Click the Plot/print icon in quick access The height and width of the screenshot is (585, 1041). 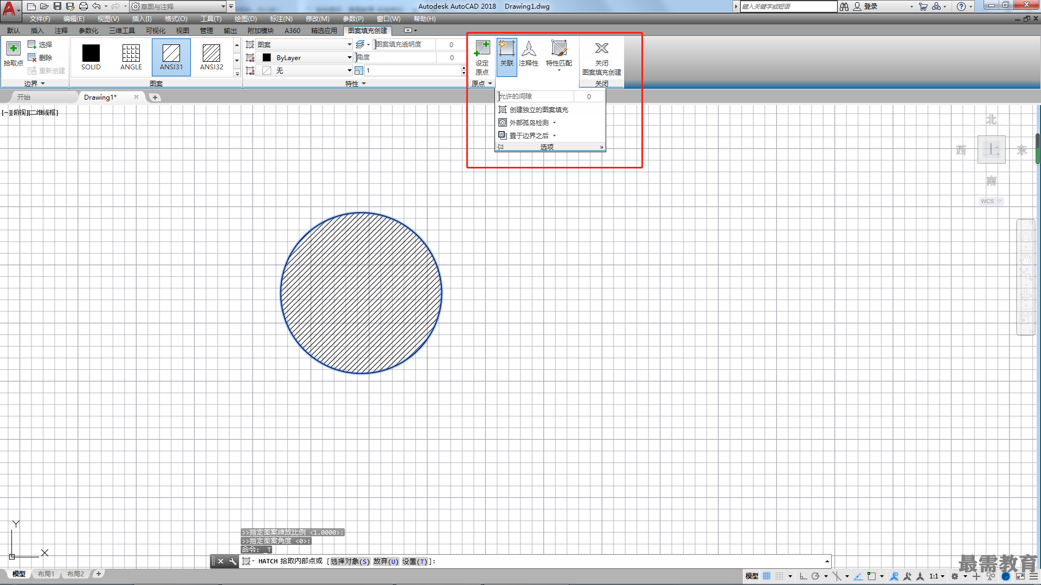tap(83, 6)
